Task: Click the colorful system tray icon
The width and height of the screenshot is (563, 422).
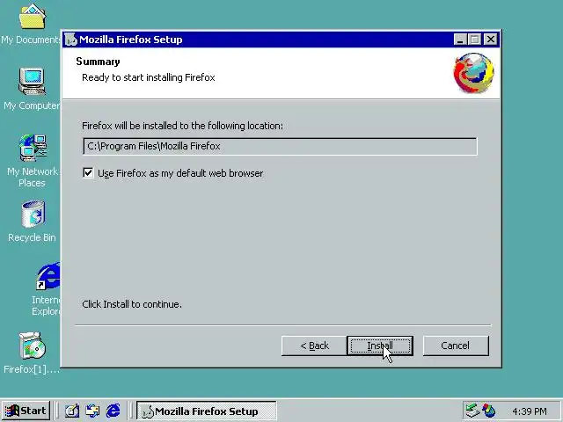Action: click(x=489, y=411)
